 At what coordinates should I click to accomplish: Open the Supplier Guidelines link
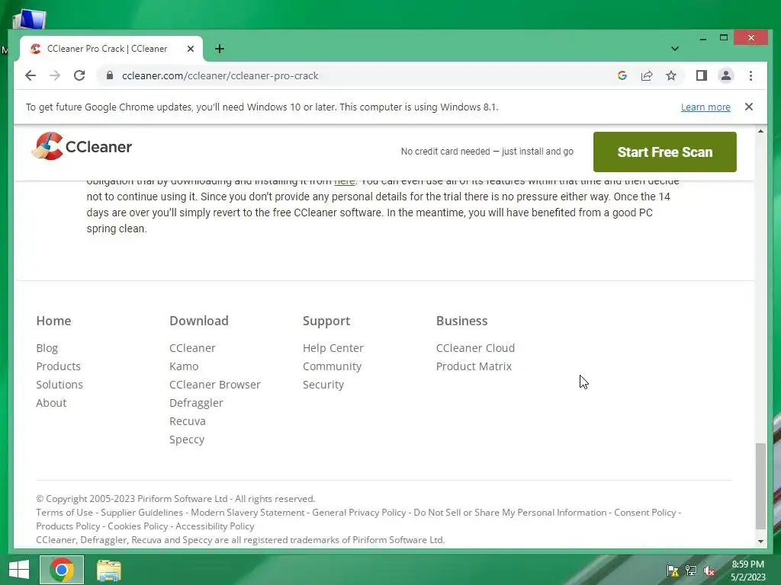pos(142,513)
